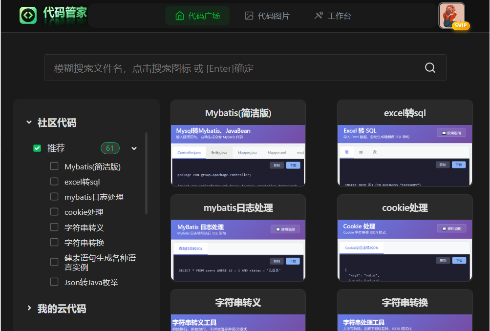The width and height of the screenshot is (490, 331).
Task: Focus the fuzzy file name search field
Action: click(x=245, y=68)
